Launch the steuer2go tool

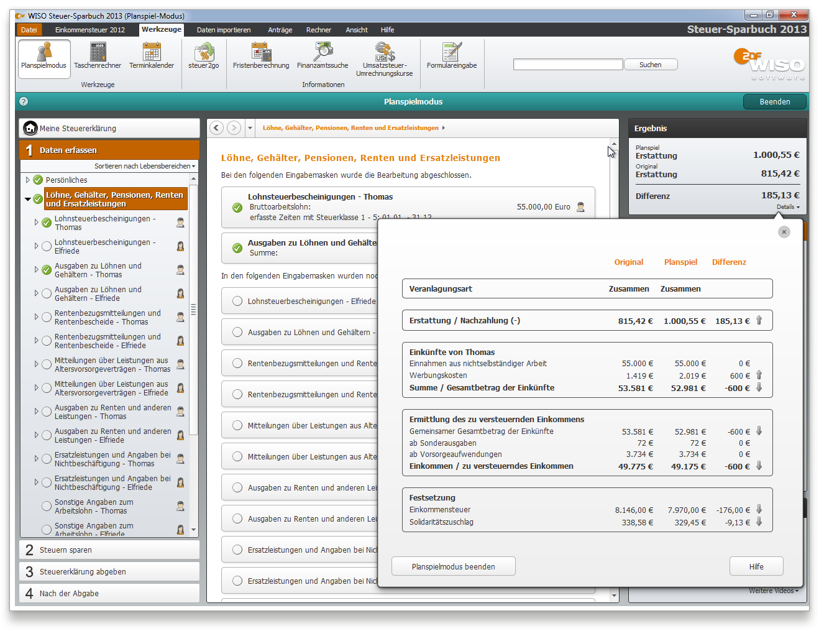pyautogui.click(x=204, y=56)
